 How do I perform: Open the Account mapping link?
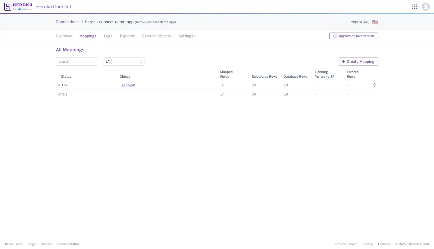pos(128,85)
